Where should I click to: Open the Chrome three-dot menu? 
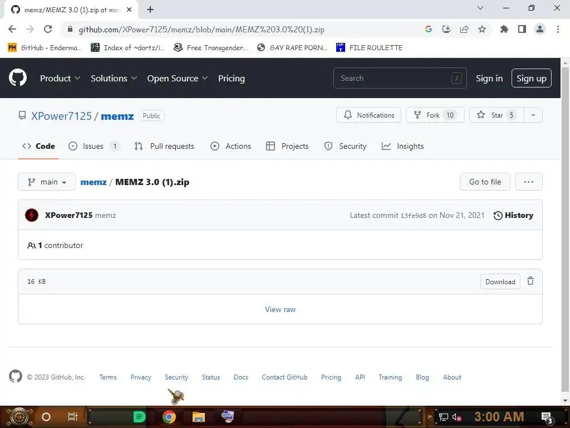click(x=558, y=29)
